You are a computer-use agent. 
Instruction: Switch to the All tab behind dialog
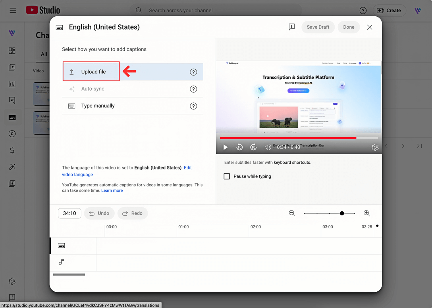click(x=44, y=54)
